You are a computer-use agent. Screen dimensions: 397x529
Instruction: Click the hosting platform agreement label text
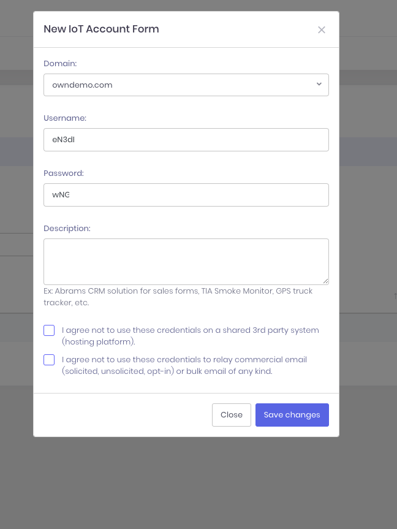[190, 336]
